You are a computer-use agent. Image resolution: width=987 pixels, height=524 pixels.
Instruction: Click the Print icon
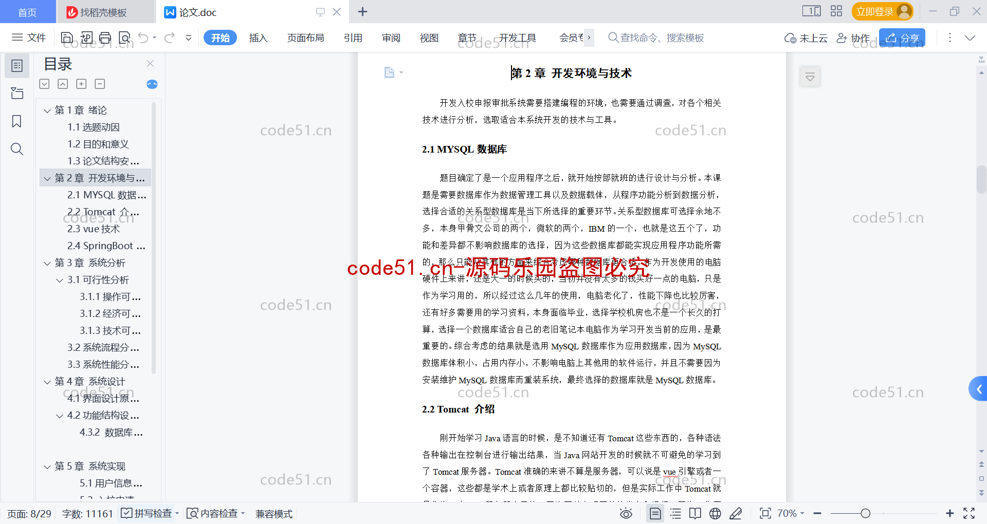(105, 38)
